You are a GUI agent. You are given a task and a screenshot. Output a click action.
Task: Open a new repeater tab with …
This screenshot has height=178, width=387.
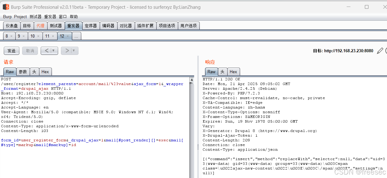tap(77, 36)
